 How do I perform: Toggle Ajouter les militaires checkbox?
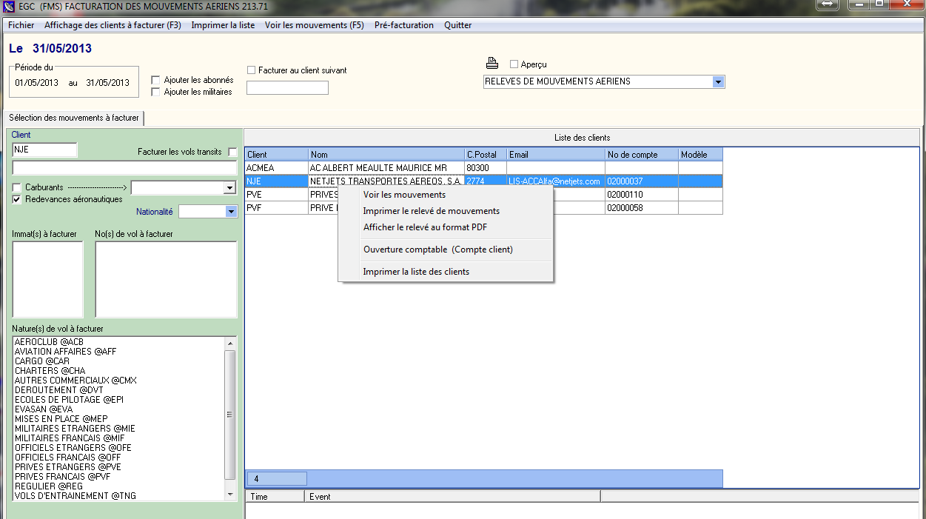pyautogui.click(x=155, y=92)
